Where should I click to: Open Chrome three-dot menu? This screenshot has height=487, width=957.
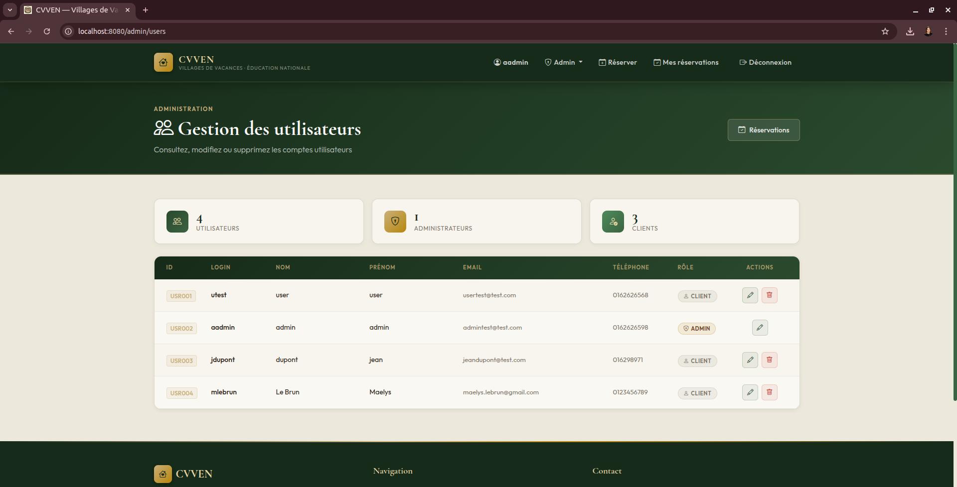[946, 31]
